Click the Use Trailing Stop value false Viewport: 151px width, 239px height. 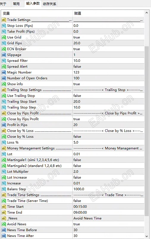77,96
